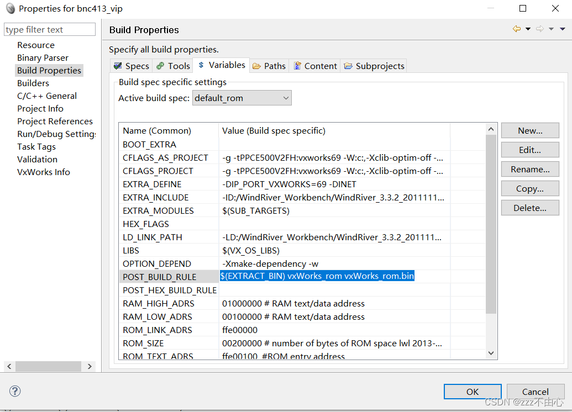Click the Specs tab checkmark icon

tap(118, 66)
